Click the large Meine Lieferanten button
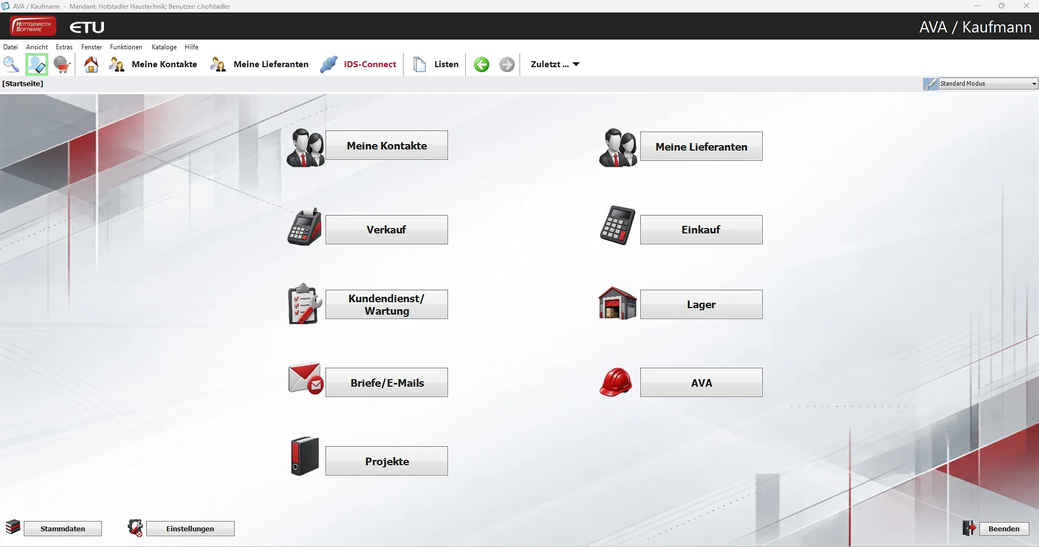The width and height of the screenshot is (1039, 547). coord(702,146)
